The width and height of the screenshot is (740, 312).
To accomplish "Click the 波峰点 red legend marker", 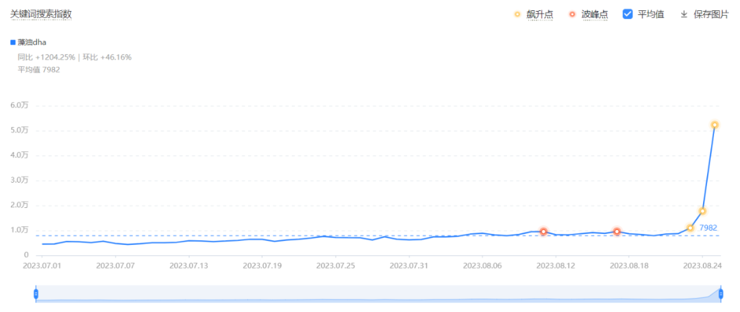I will (573, 14).
